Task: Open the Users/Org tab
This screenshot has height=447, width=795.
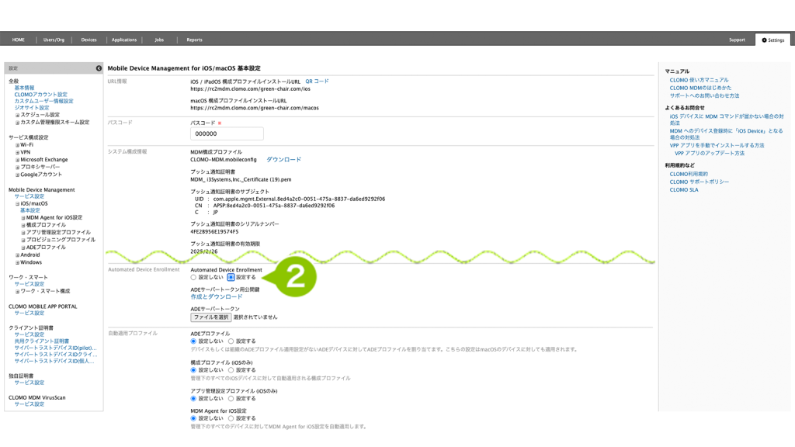Action: pos(54,40)
